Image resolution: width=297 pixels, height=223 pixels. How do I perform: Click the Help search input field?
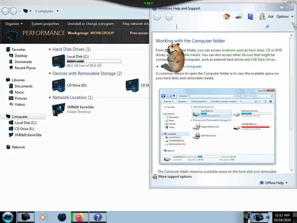coord(210,27)
